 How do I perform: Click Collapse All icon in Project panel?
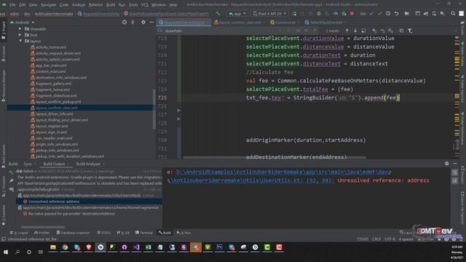133,23
